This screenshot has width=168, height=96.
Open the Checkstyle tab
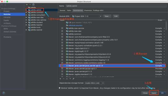(x=88, y=10)
